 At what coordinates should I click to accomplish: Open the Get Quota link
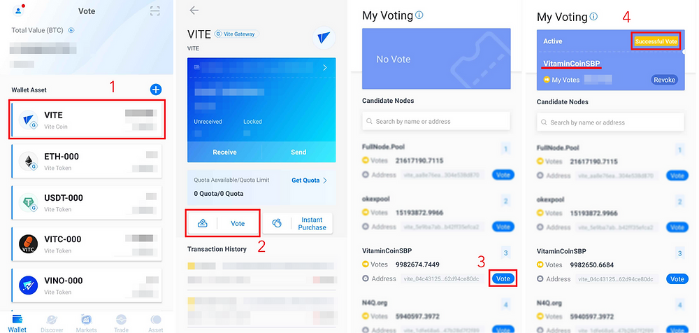pyautogui.click(x=310, y=180)
